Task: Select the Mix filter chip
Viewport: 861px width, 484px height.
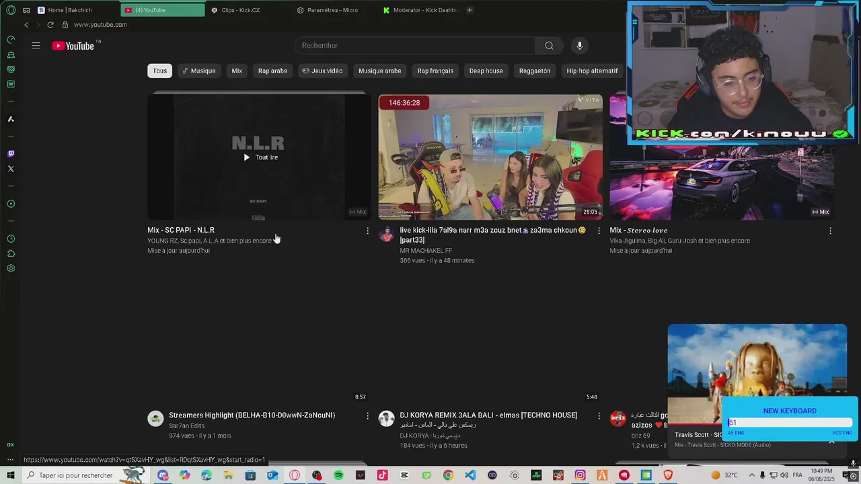Action: point(237,71)
